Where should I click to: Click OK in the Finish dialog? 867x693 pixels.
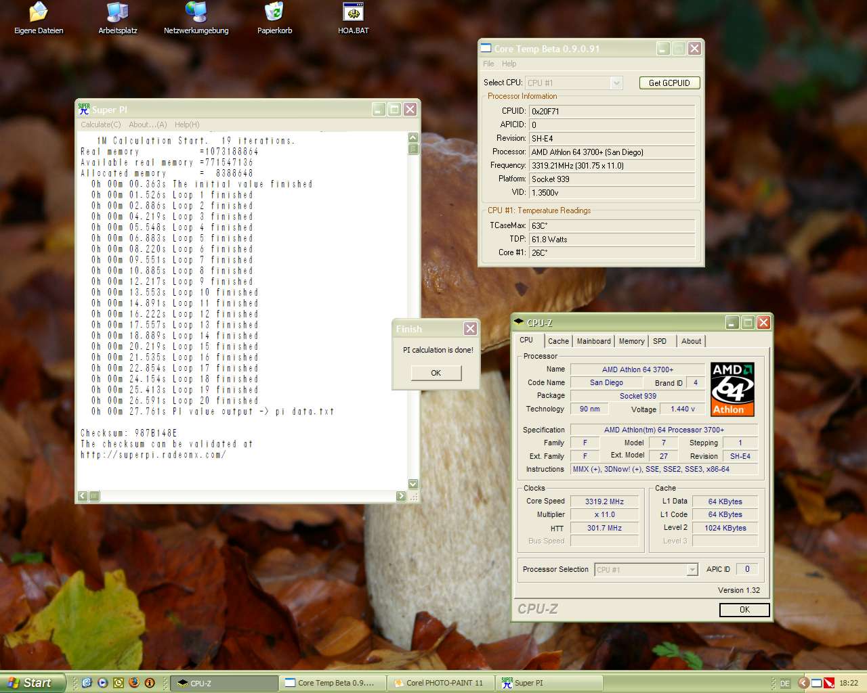[x=436, y=373]
